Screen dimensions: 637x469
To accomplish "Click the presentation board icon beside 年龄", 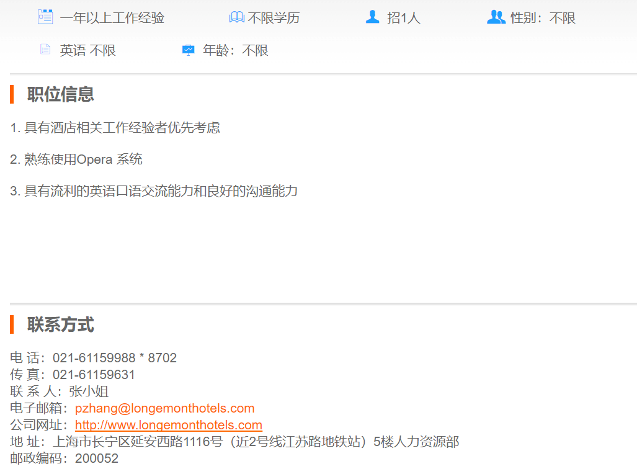I will coord(188,50).
